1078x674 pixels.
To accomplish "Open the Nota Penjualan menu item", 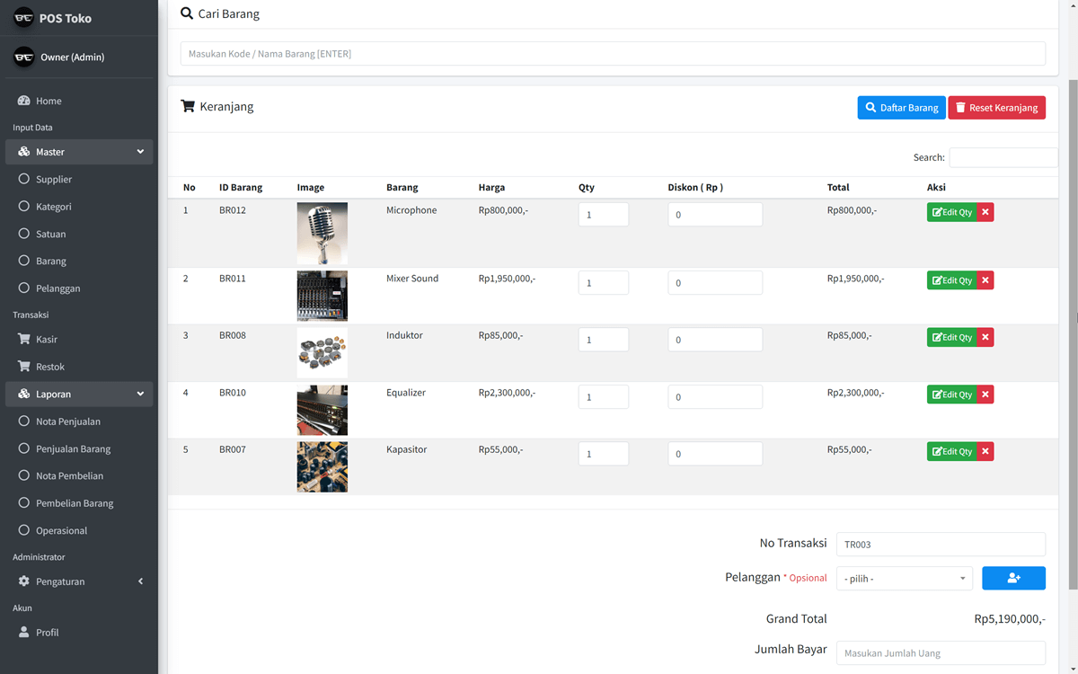I will pos(67,421).
